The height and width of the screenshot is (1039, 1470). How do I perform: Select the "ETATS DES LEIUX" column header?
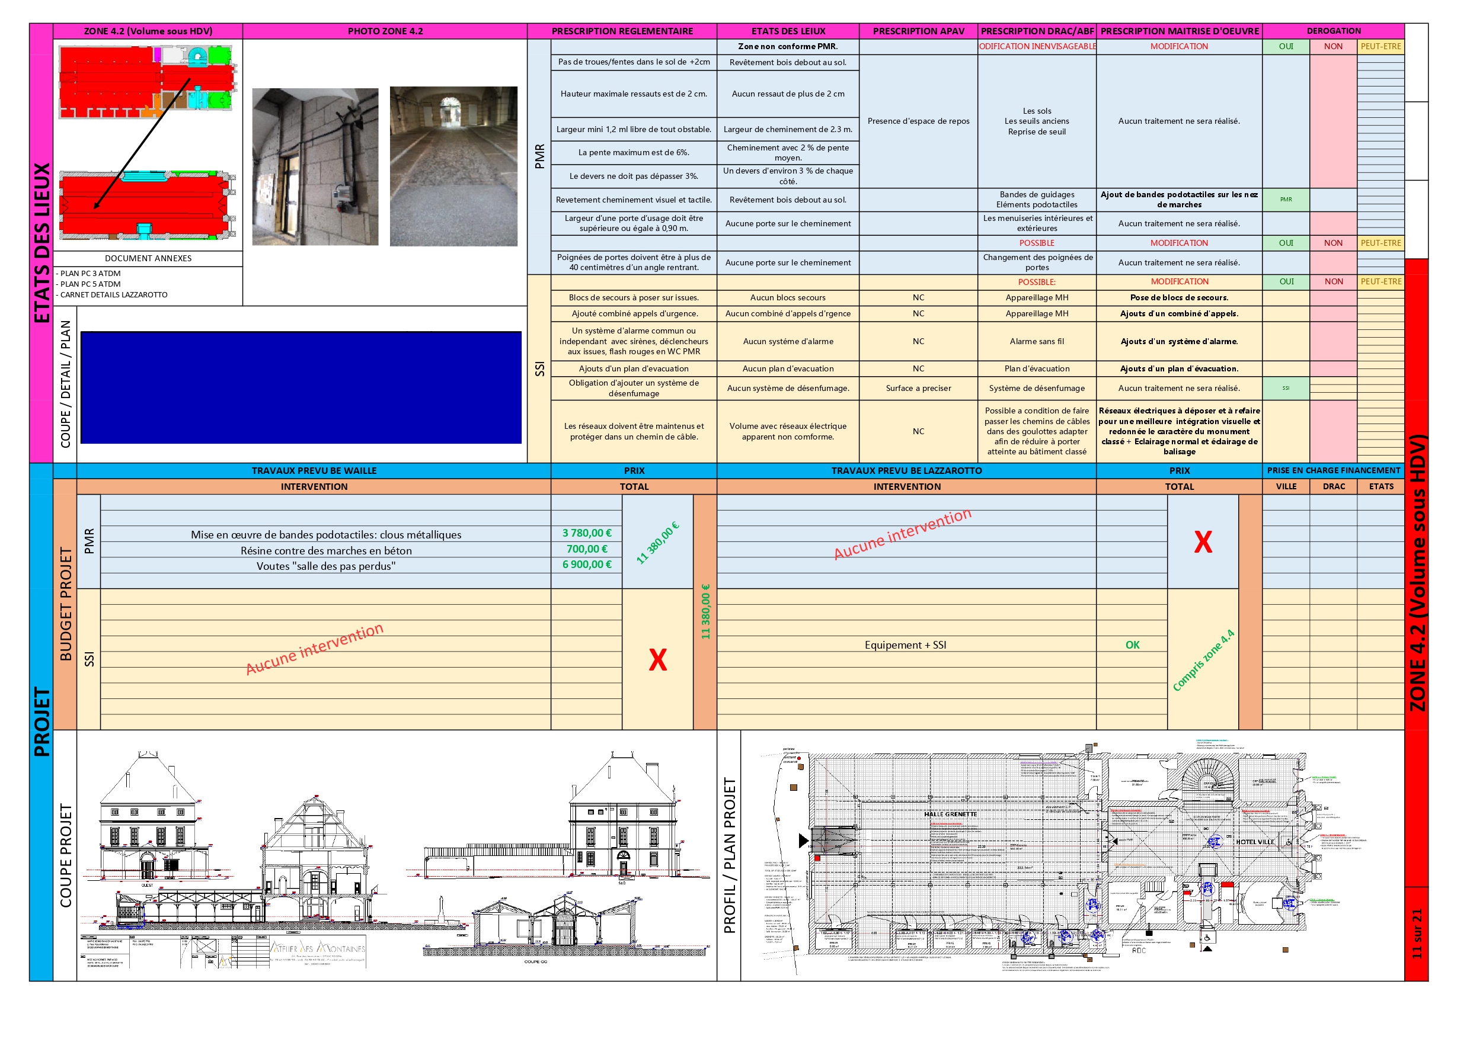pos(788,31)
